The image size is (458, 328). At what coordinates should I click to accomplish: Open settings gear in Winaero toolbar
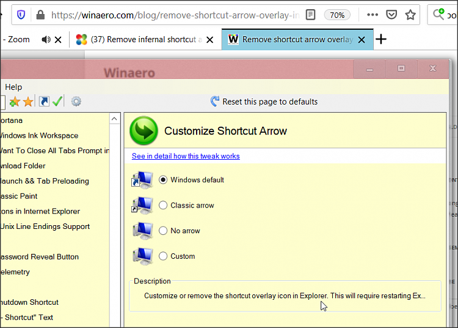pyautogui.click(x=76, y=102)
